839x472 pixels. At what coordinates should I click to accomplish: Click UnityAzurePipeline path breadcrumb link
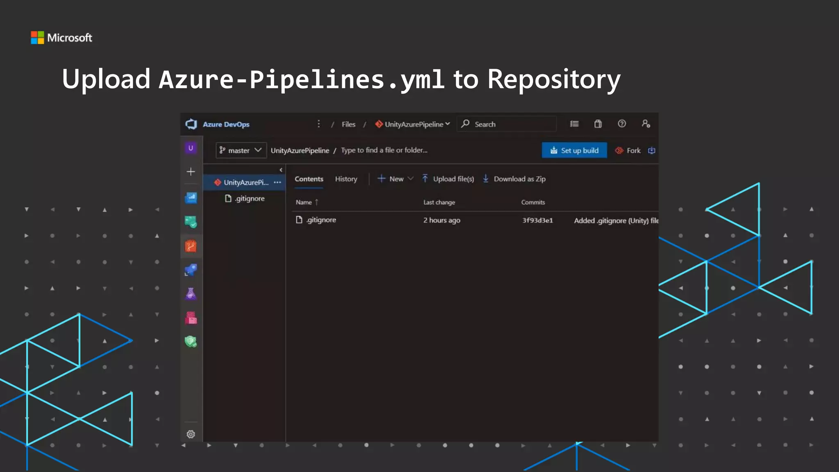[300, 150]
